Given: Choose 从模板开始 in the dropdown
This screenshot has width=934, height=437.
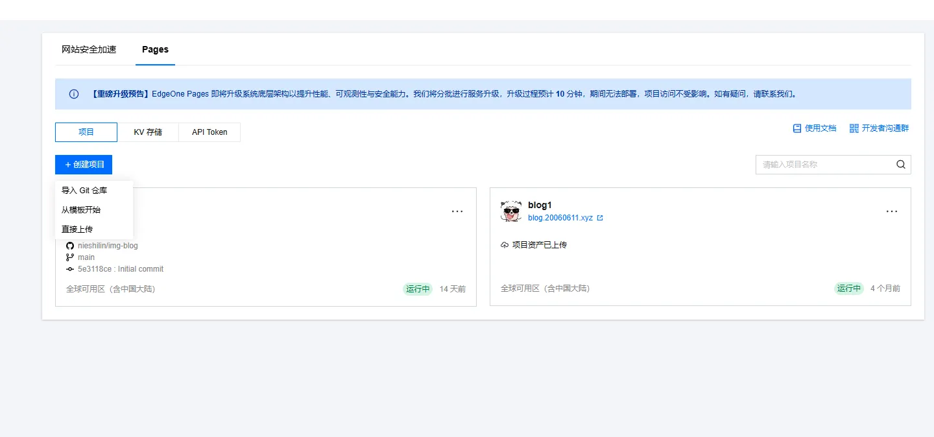Looking at the screenshot, I should 81,210.
